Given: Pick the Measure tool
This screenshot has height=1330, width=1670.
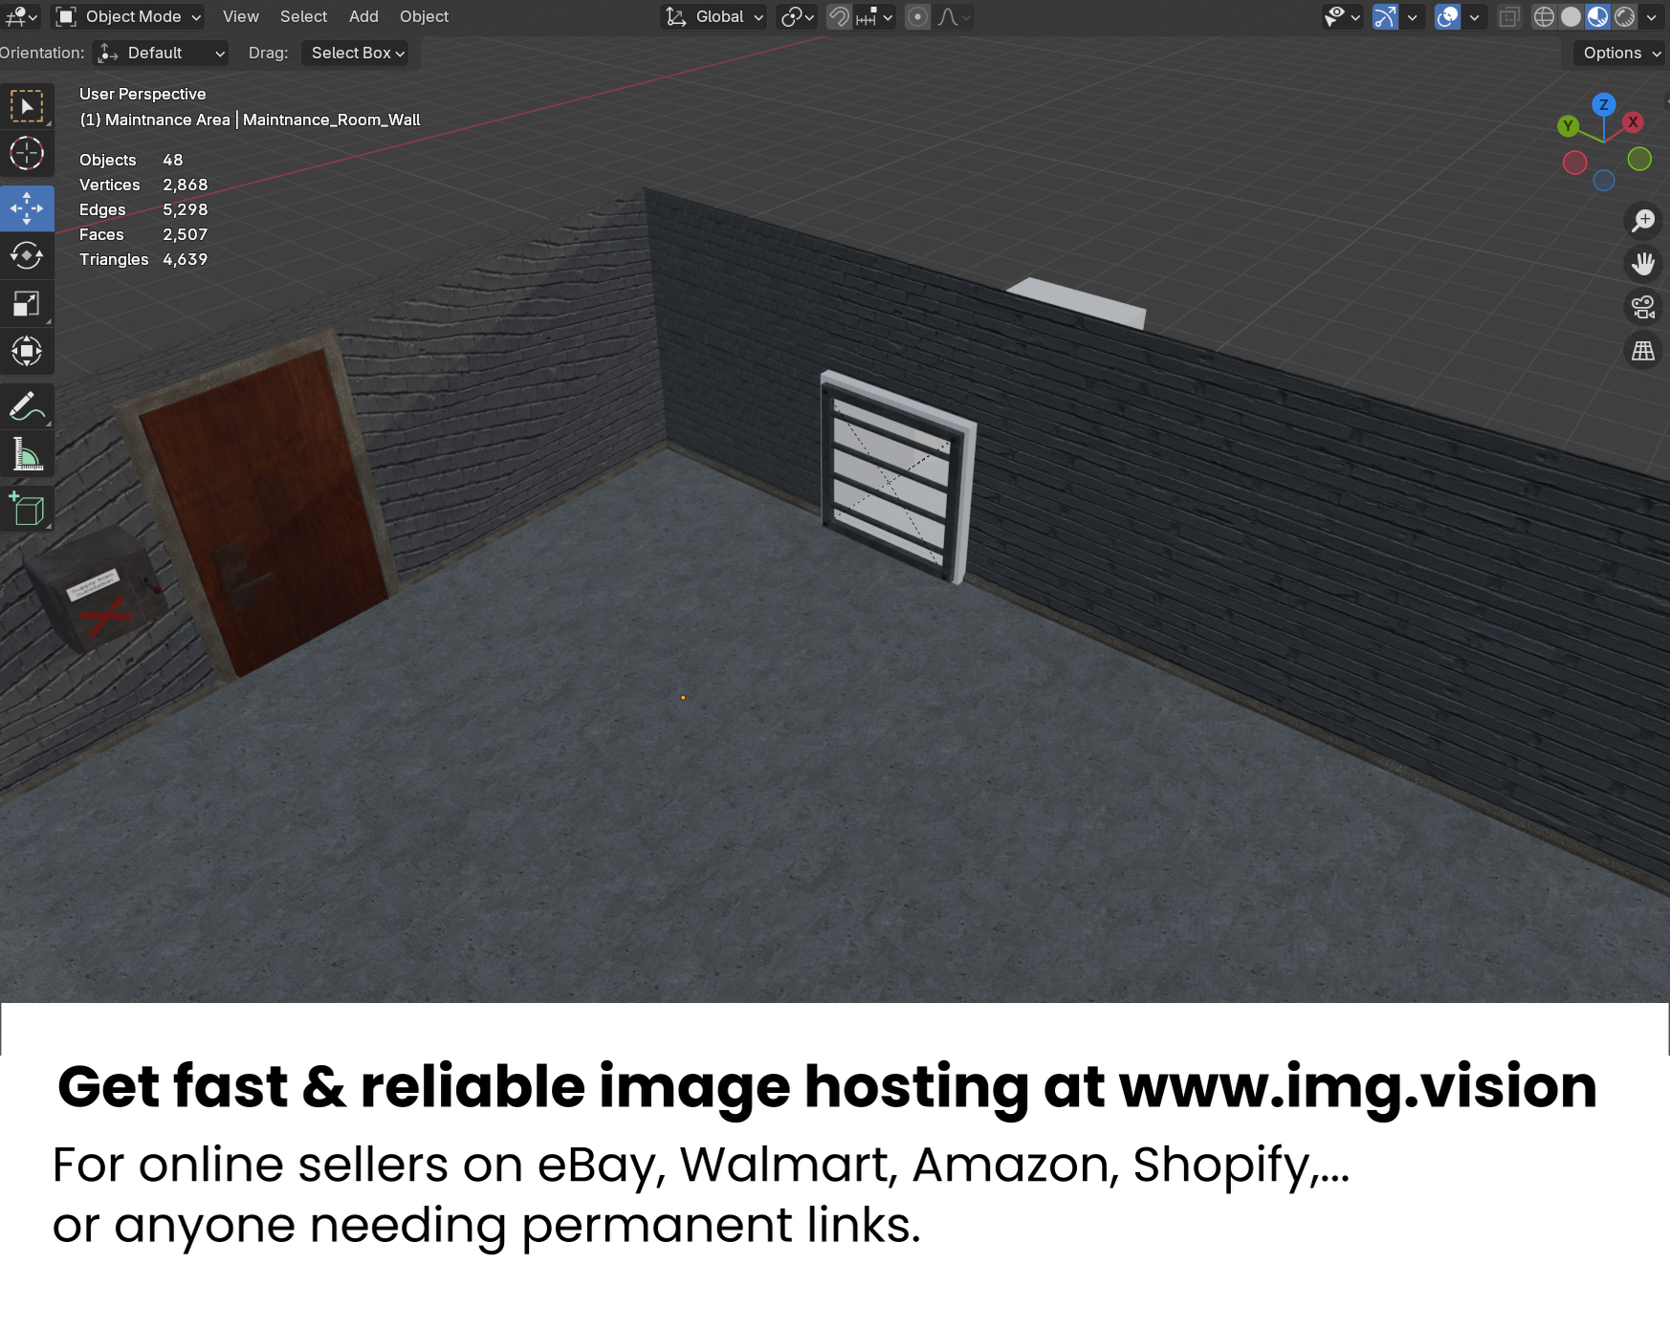Looking at the screenshot, I should click(x=27, y=455).
